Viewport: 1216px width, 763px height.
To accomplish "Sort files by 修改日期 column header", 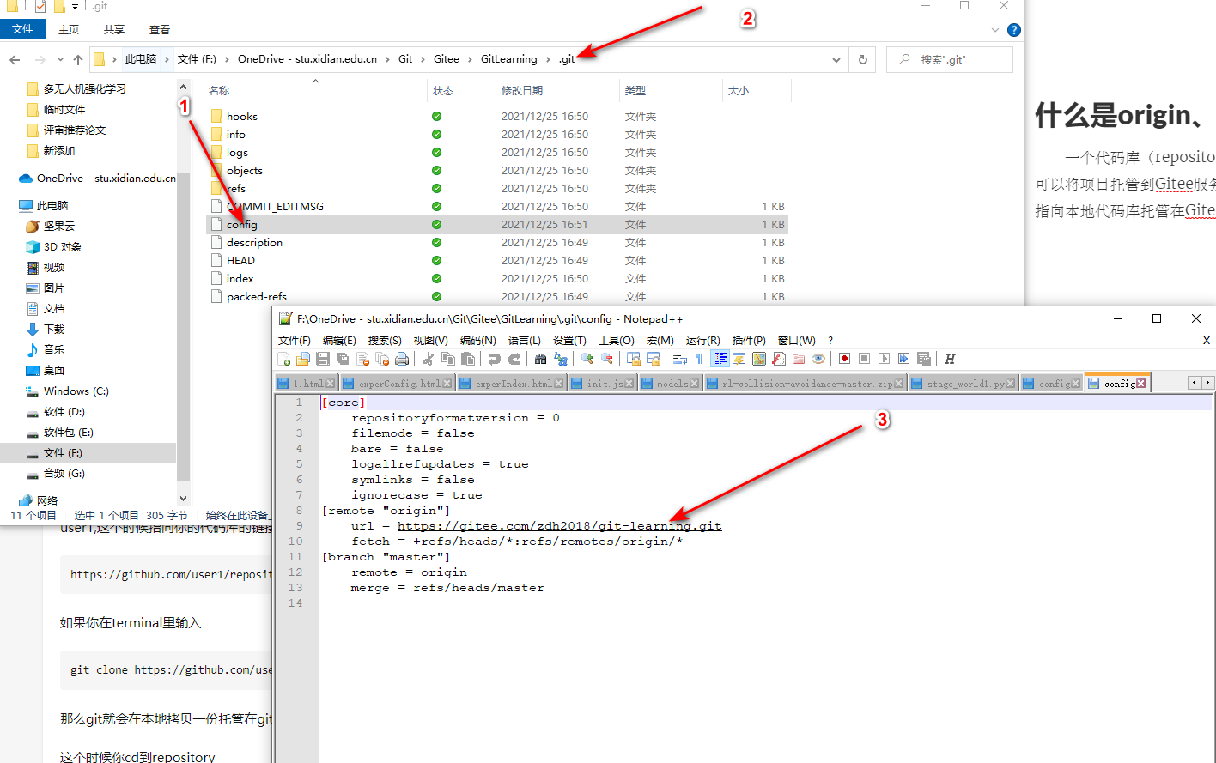I will [x=522, y=90].
